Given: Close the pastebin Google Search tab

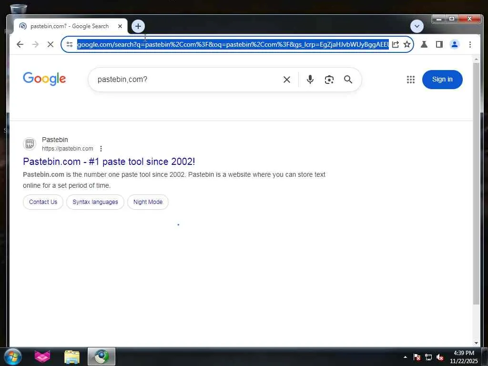Looking at the screenshot, I should click(120, 26).
